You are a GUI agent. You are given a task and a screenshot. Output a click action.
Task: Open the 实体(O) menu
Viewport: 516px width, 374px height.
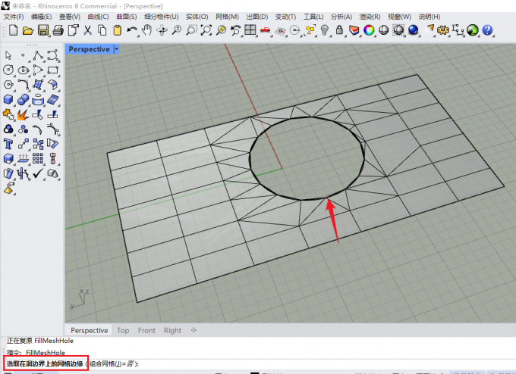pyautogui.click(x=197, y=17)
